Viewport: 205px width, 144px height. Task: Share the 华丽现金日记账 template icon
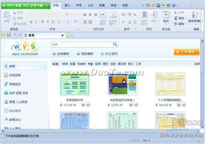point(136,105)
